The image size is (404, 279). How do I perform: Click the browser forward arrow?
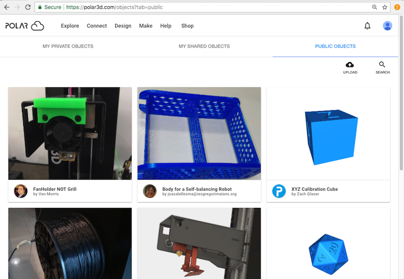[17, 7]
